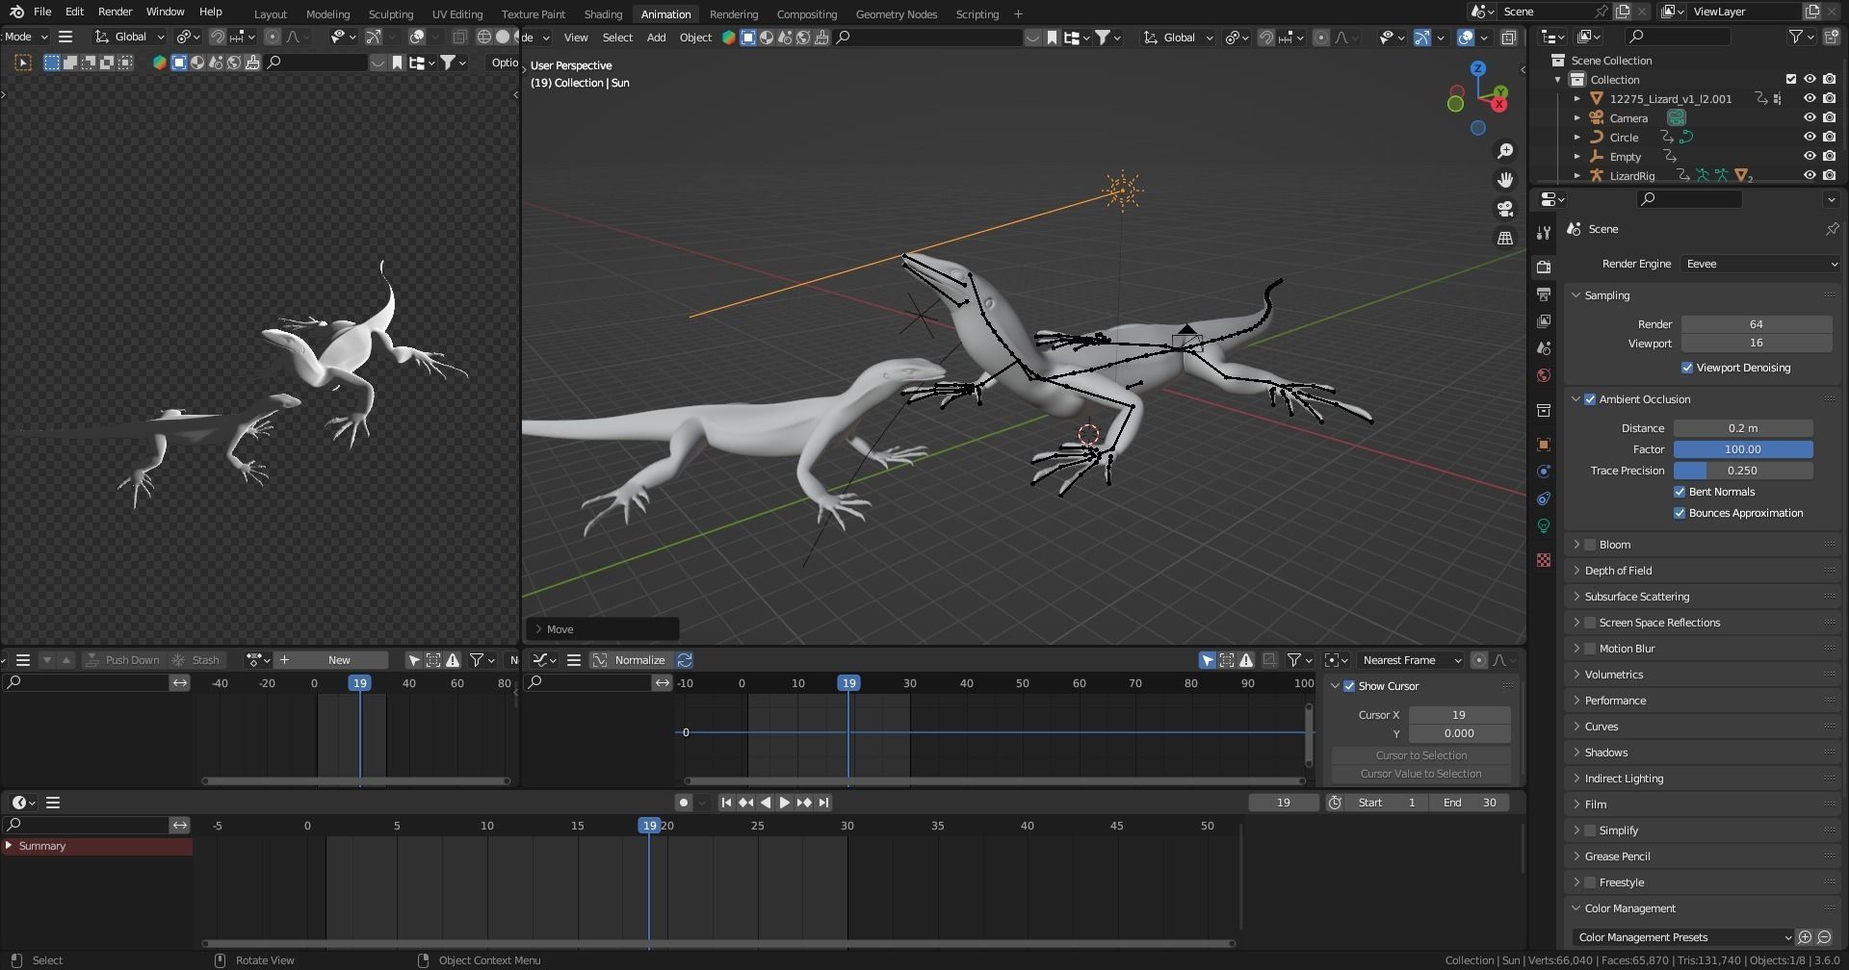Image resolution: width=1849 pixels, height=970 pixels.
Task: Click the Normalize button in graph editor
Action: pyautogui.click(x=629, y=660)
